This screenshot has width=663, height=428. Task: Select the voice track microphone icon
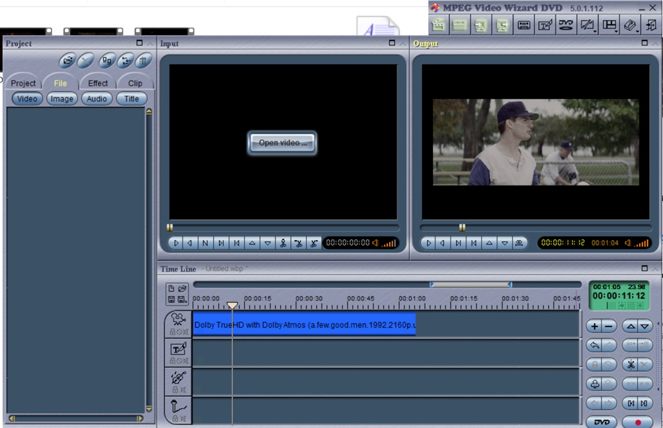coord(178,407)
